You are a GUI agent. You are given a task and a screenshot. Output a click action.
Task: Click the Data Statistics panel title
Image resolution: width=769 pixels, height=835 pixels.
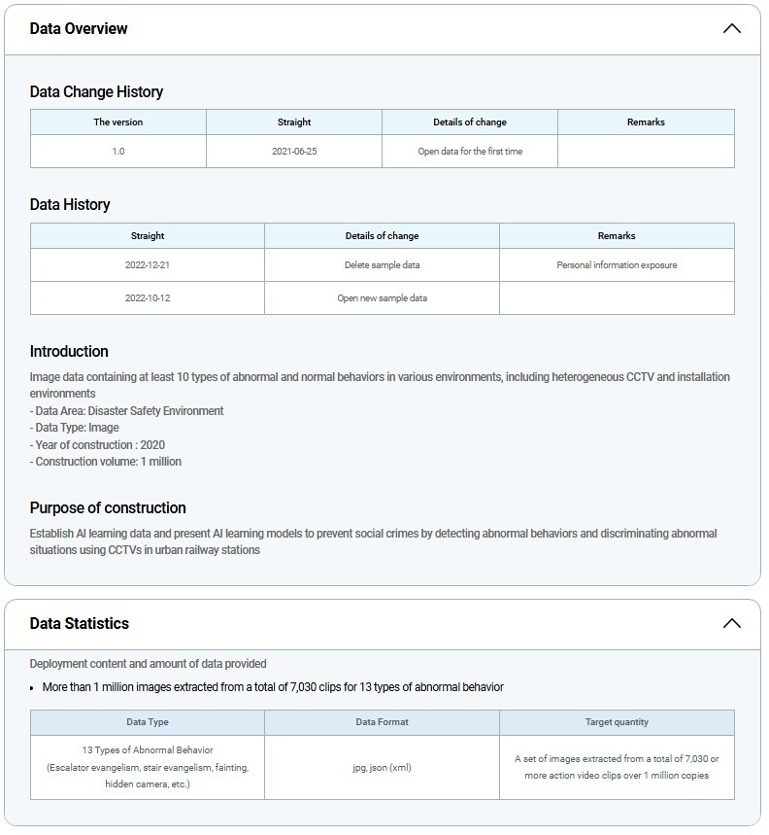click(80, 624)
